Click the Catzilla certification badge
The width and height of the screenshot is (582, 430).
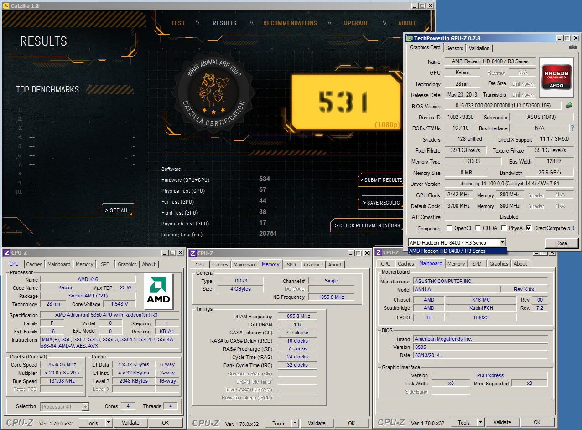click(x=213, y=92)
